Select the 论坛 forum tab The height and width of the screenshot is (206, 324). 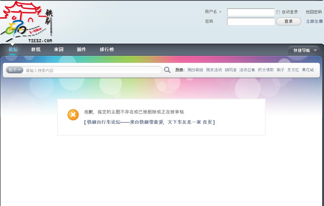(x=13, y=49)
